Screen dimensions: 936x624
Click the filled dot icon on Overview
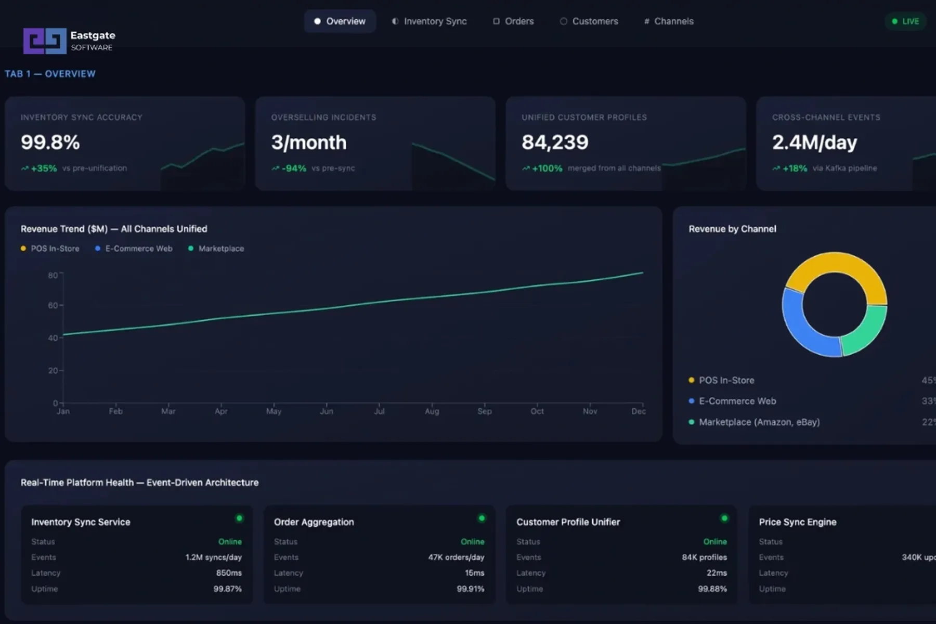318,21
